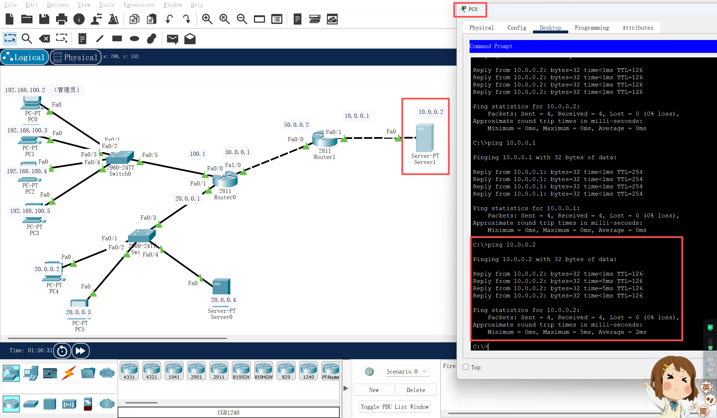This screenshot has height=418, width=717.
Task: Click the Zoom In magnifier icon
Action: 207,19
